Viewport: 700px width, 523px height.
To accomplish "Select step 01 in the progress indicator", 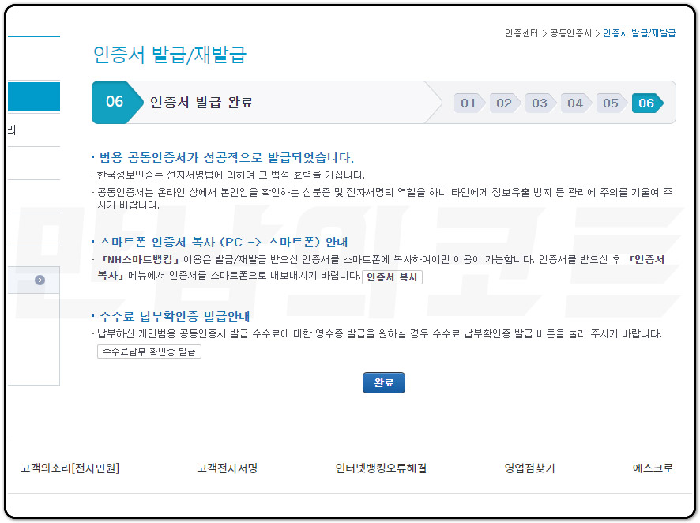I will point(468,103).
